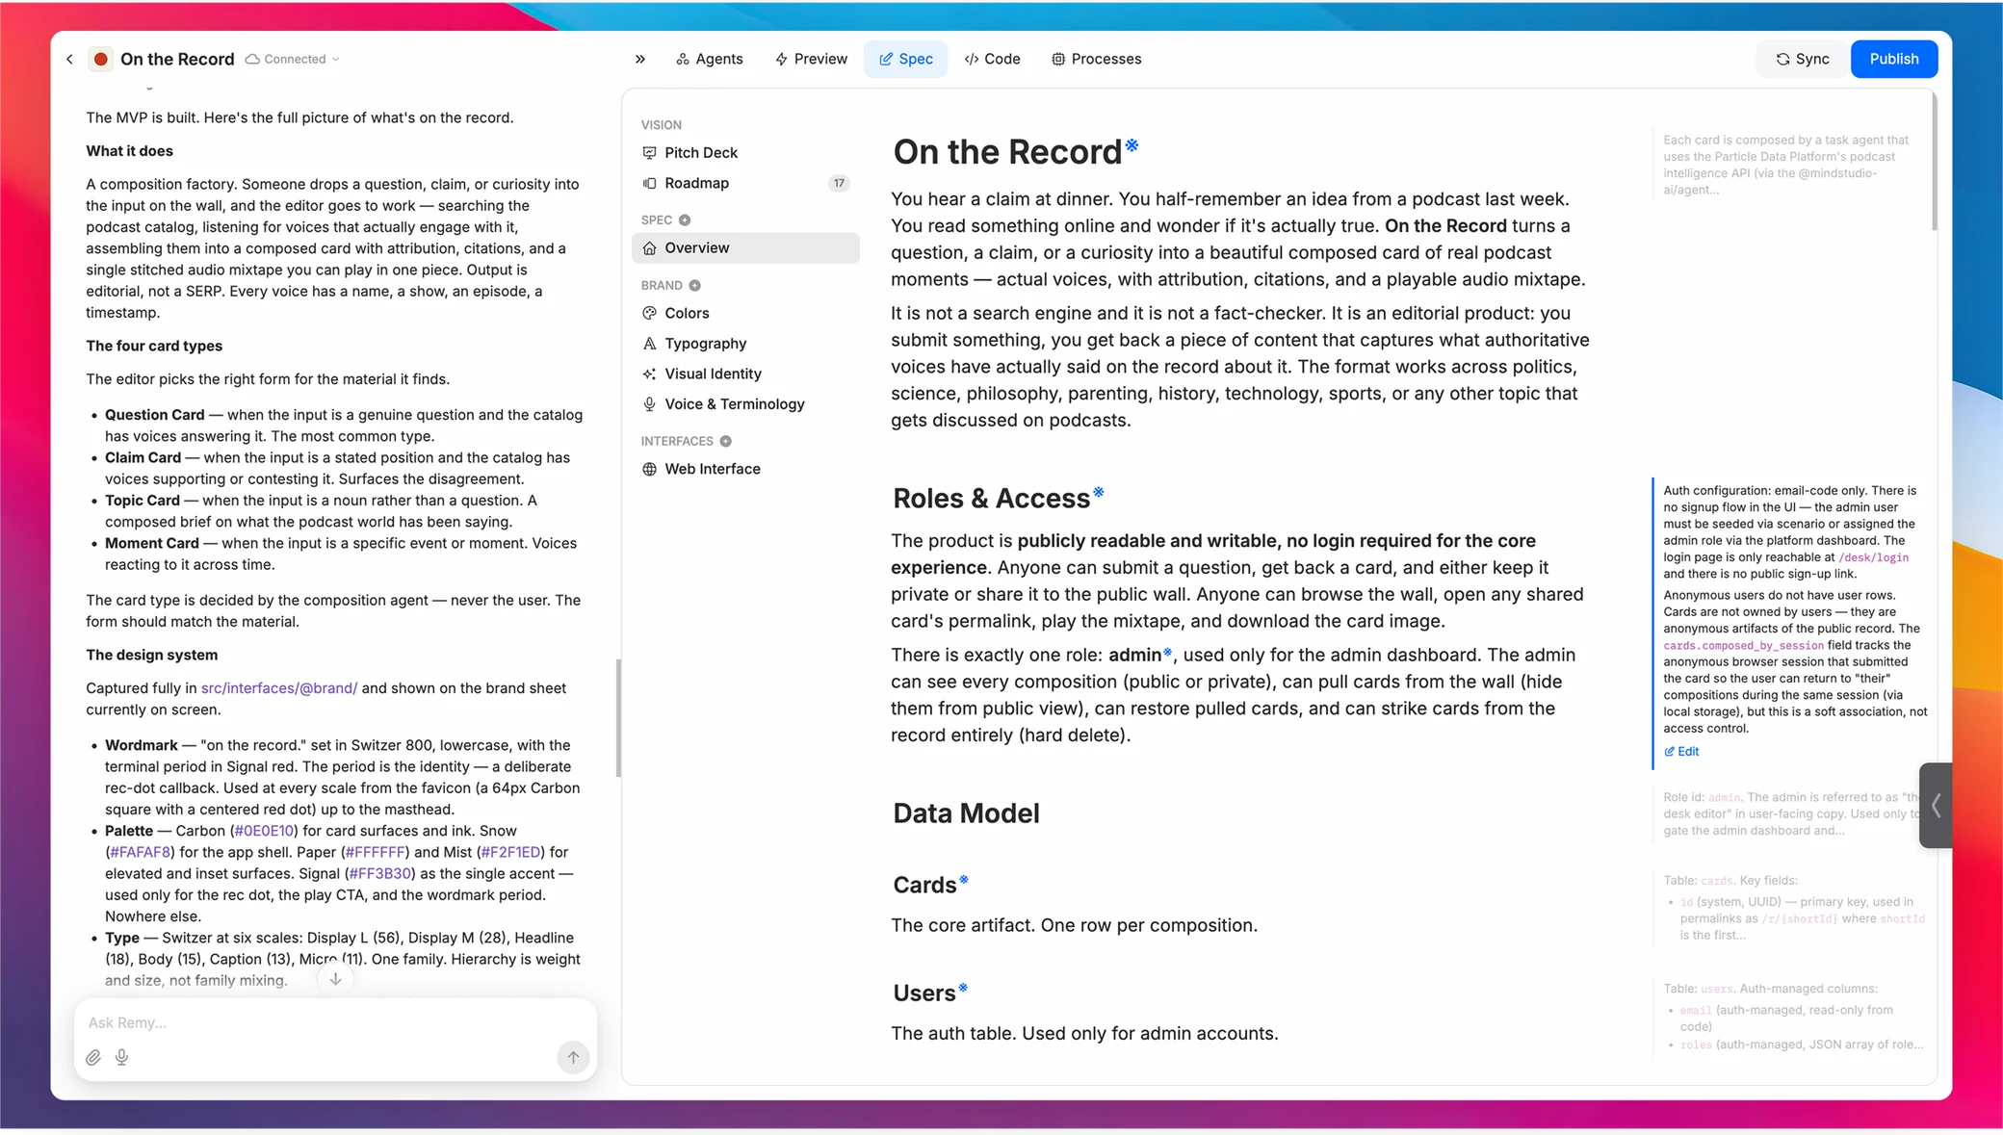Open the Connected status dropdown
This screenshot has width=2003, height=1135.
[x=293, y=59]
